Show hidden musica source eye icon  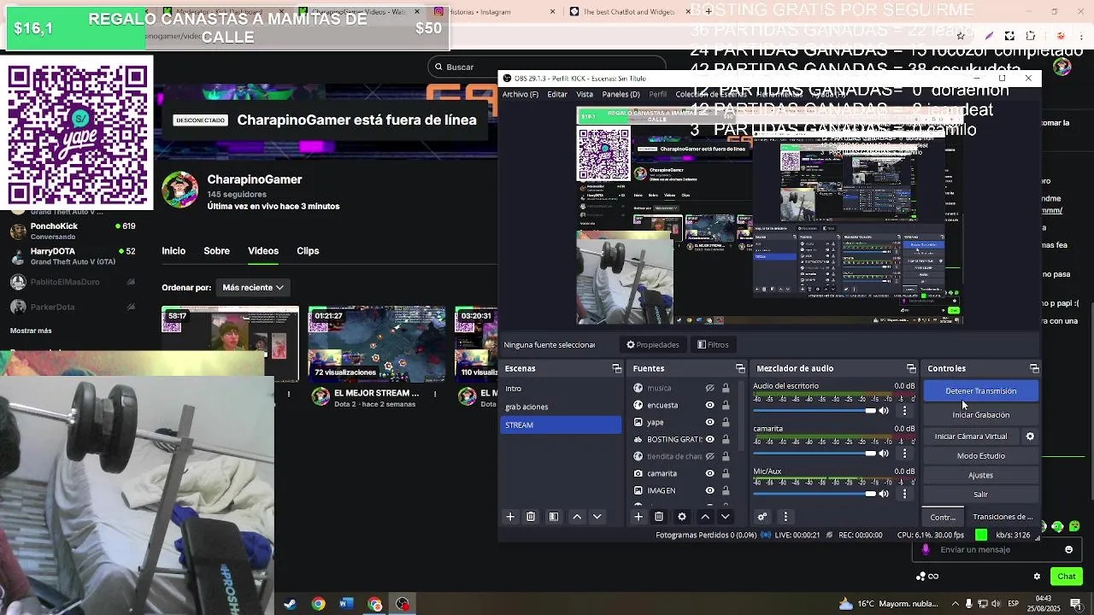[x=709, y=388]
